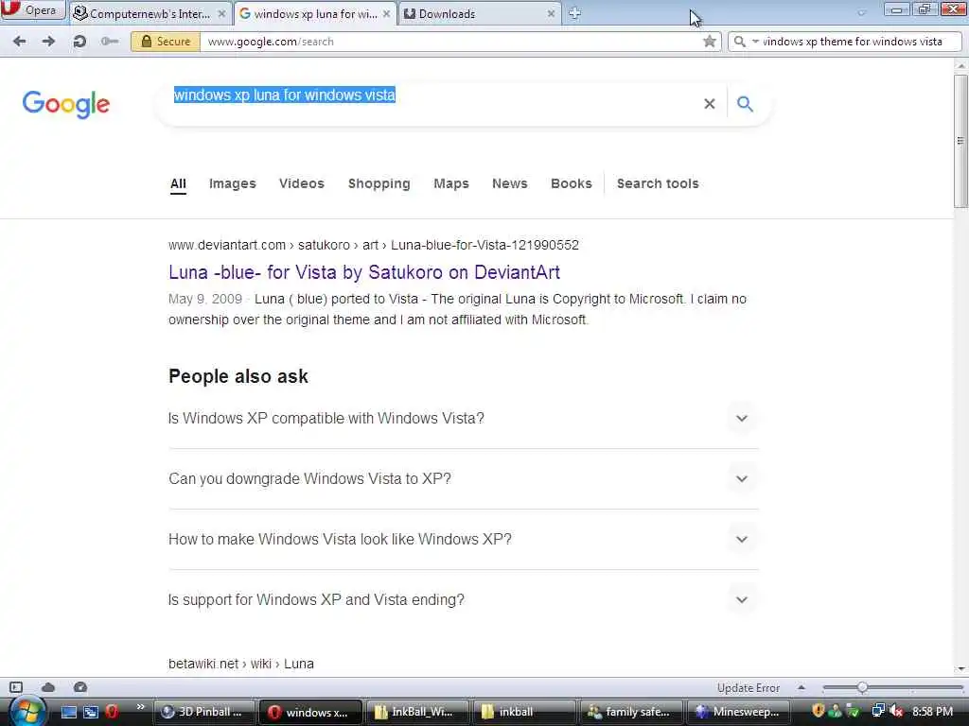The image size is (969, 726).
Task: Click Switch between windows quick launch icon
Action: coord(91,712)
